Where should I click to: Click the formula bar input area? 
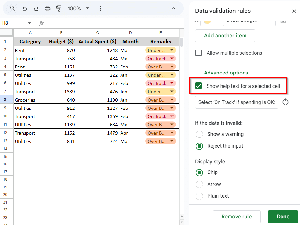pos(114,23)
